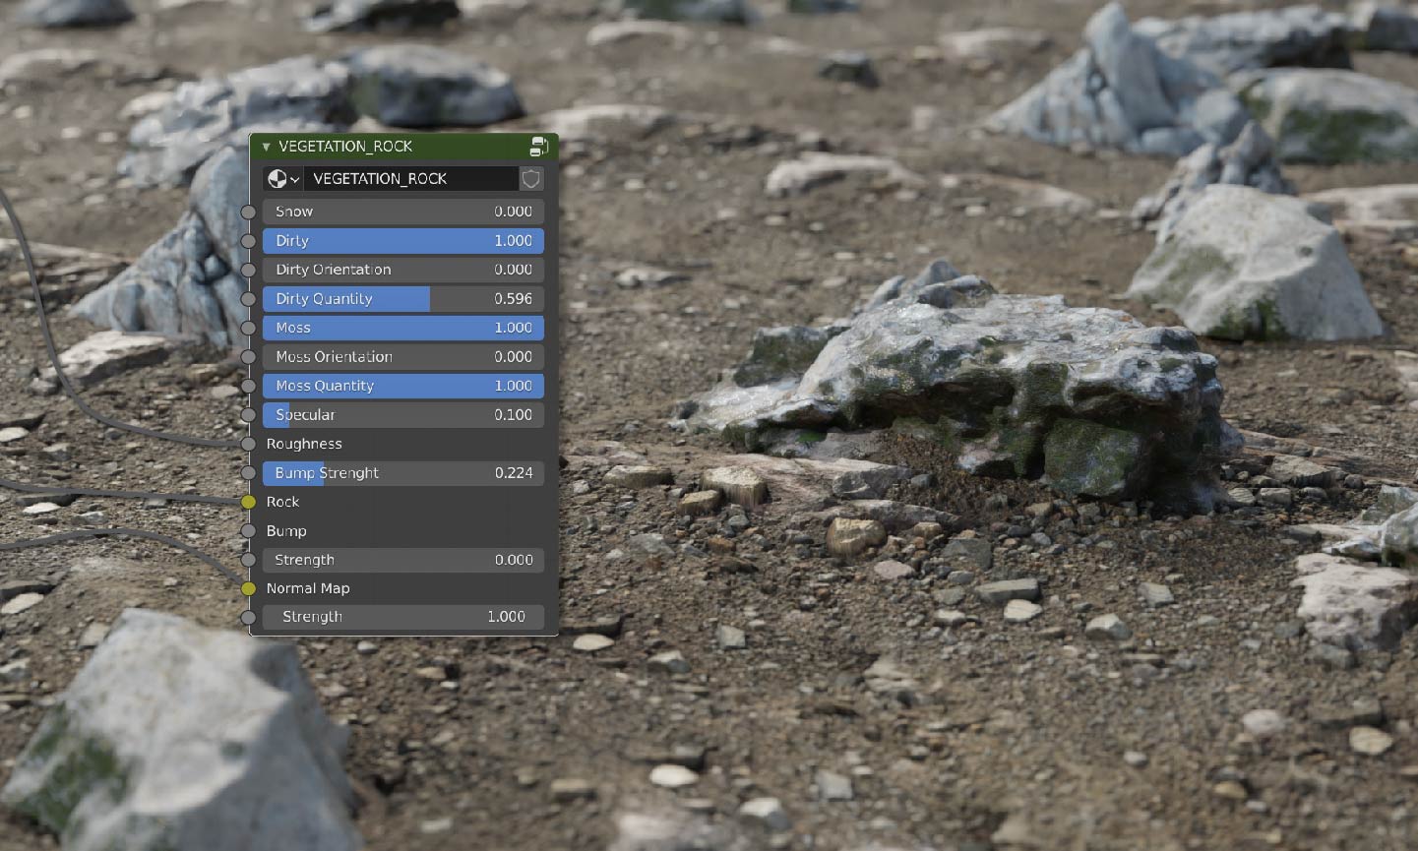This screenshot has width=1418, height=851.
Task: Click the socket beside Strength 0.000
Action: tap(249, 560)
